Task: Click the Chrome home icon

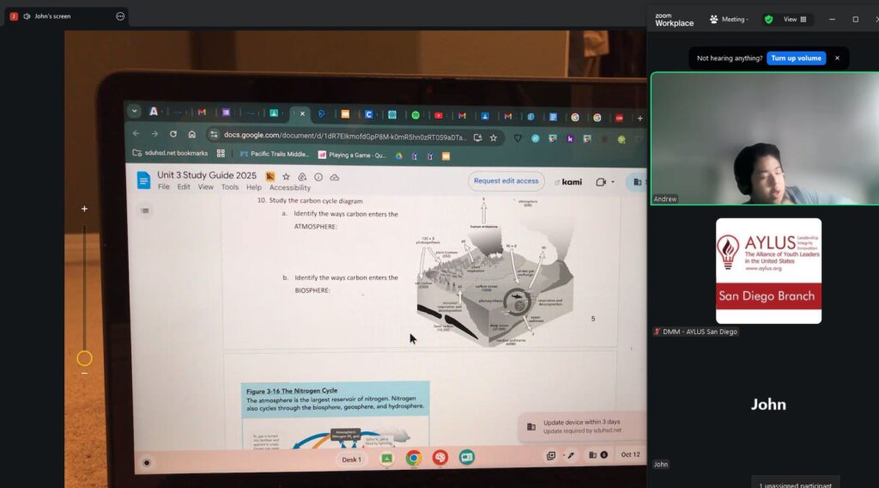Action: (192, 134)
